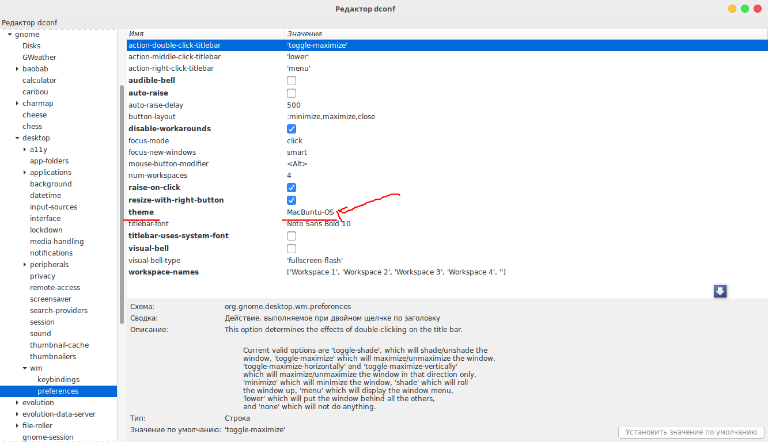Enable the titlebar-uses-system-font checkbox
The width and height of the screenshot is (768, 442).
(x=292, y=236)
